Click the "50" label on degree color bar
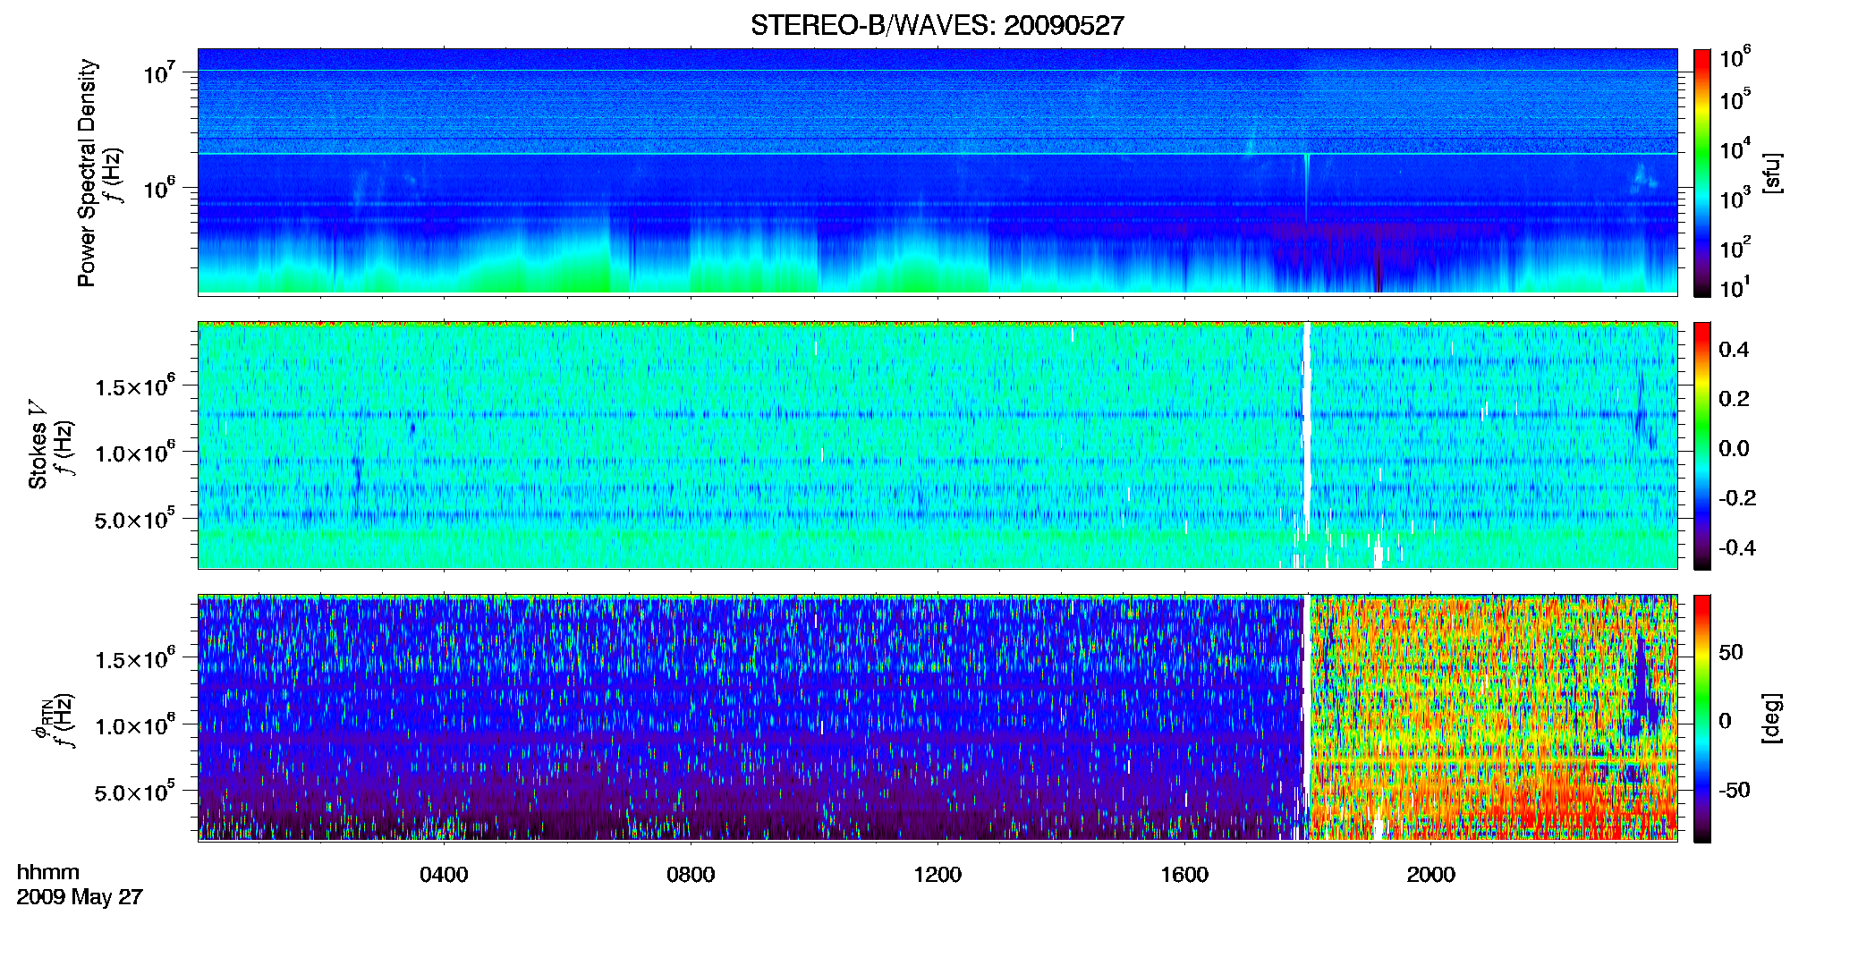 pos(1731,652)
